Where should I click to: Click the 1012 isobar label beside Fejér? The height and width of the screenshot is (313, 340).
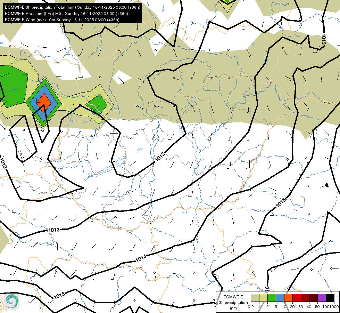pos(160,157)
